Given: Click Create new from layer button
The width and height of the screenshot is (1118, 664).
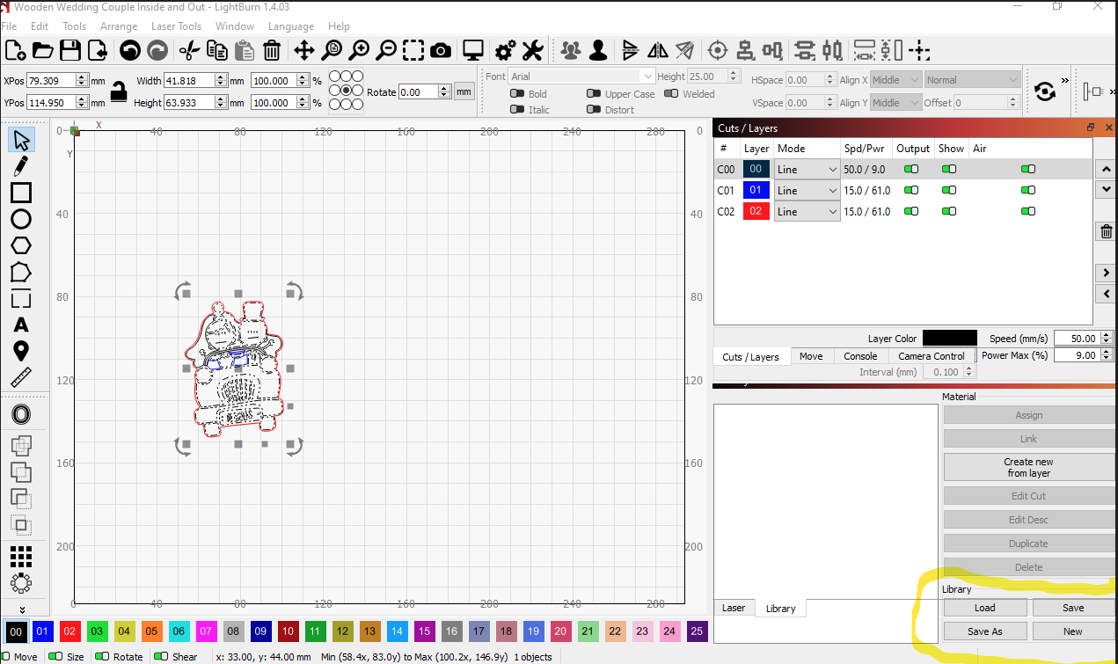Looking at the screenshot, I should (x=1028, y=467).
